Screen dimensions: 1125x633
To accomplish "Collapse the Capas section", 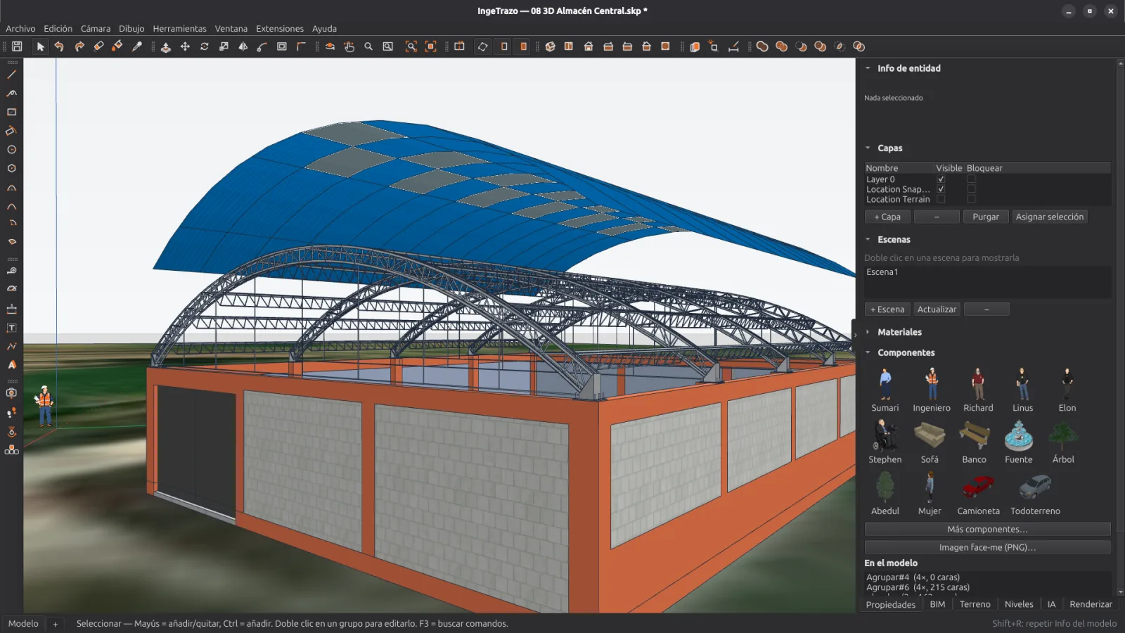I will 868,148.
